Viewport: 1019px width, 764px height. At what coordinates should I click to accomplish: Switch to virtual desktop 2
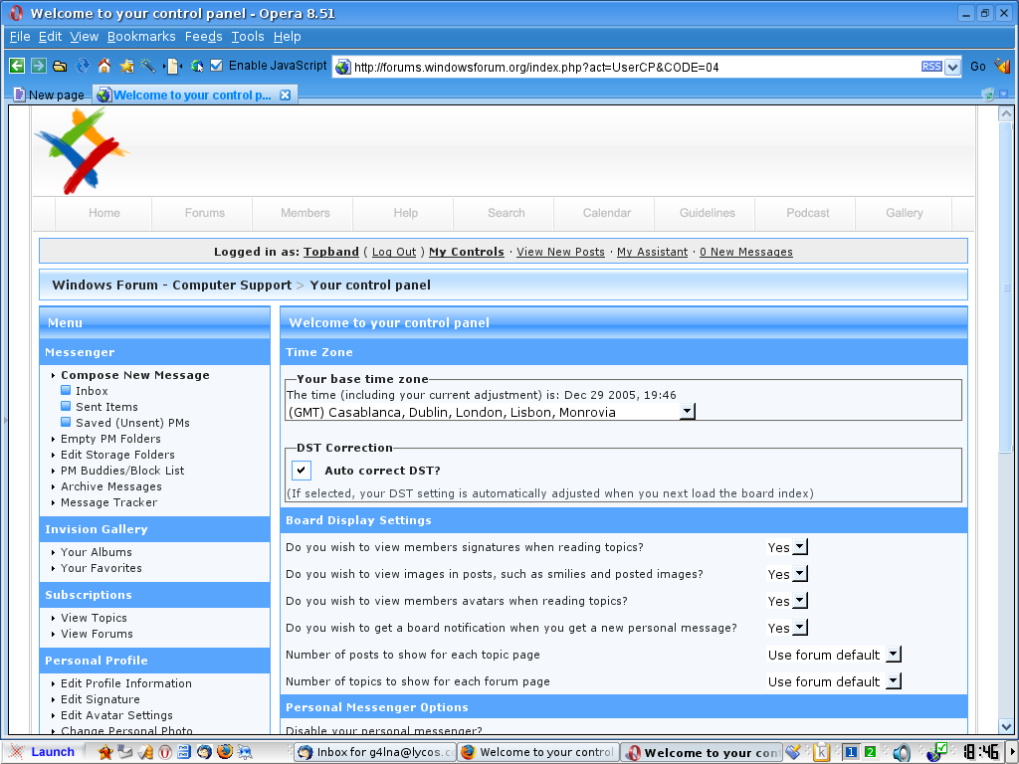(870, 752)
